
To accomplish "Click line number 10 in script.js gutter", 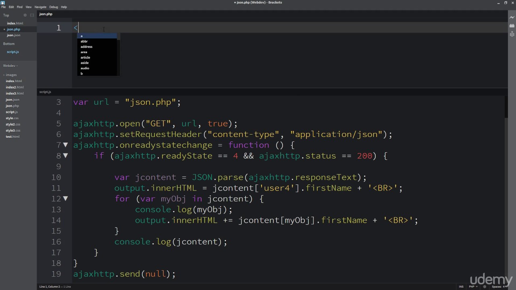I will (56, 177).
